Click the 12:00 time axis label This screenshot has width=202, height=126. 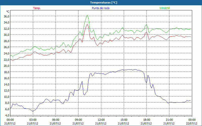tap(101, 120)
